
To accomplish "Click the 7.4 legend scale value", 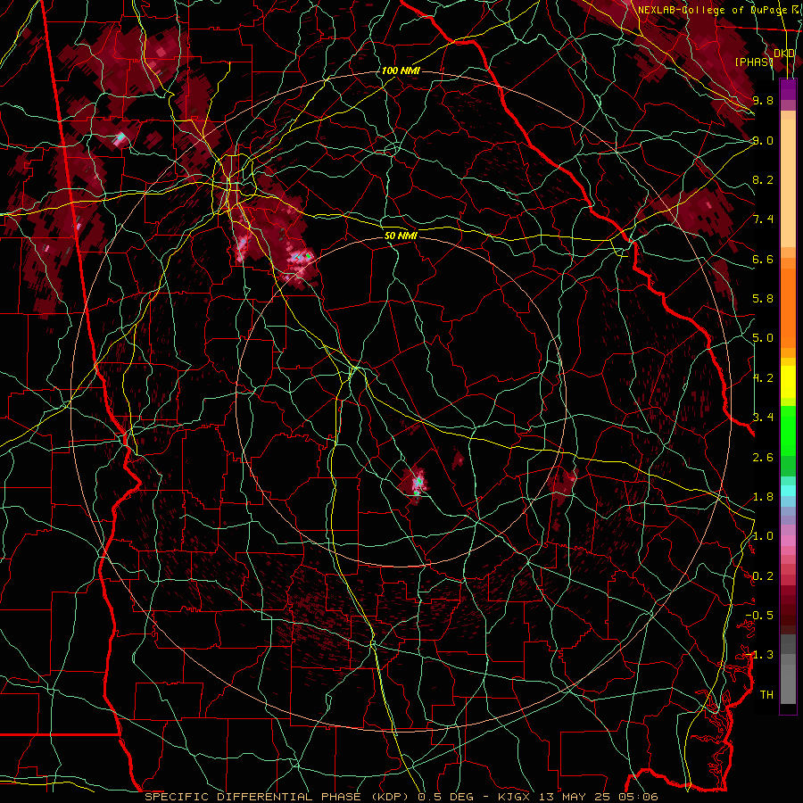I will (x=763, y=219).
